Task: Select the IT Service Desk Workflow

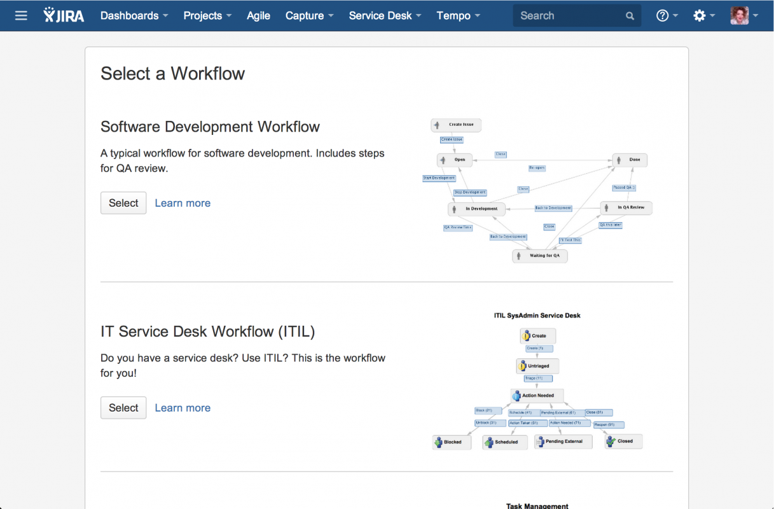Action: (123, 408)
